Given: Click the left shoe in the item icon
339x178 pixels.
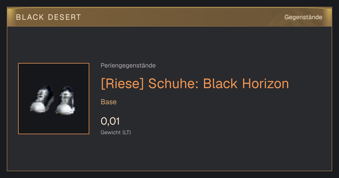Looking at the screenshot, I should 42,99.
